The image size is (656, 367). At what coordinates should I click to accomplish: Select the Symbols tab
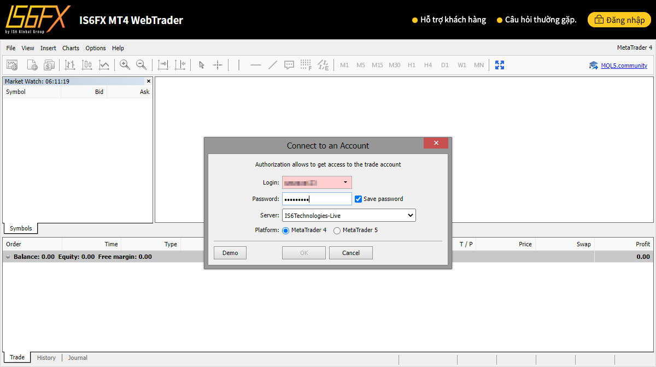(21, 228)
